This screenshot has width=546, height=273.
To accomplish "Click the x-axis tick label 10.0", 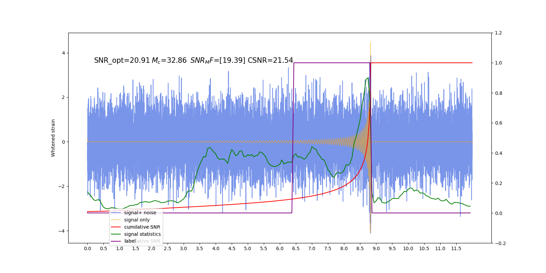I will click(408, 249).
